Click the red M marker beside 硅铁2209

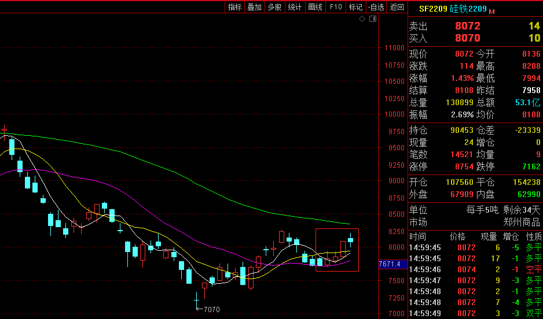point(492,11)
